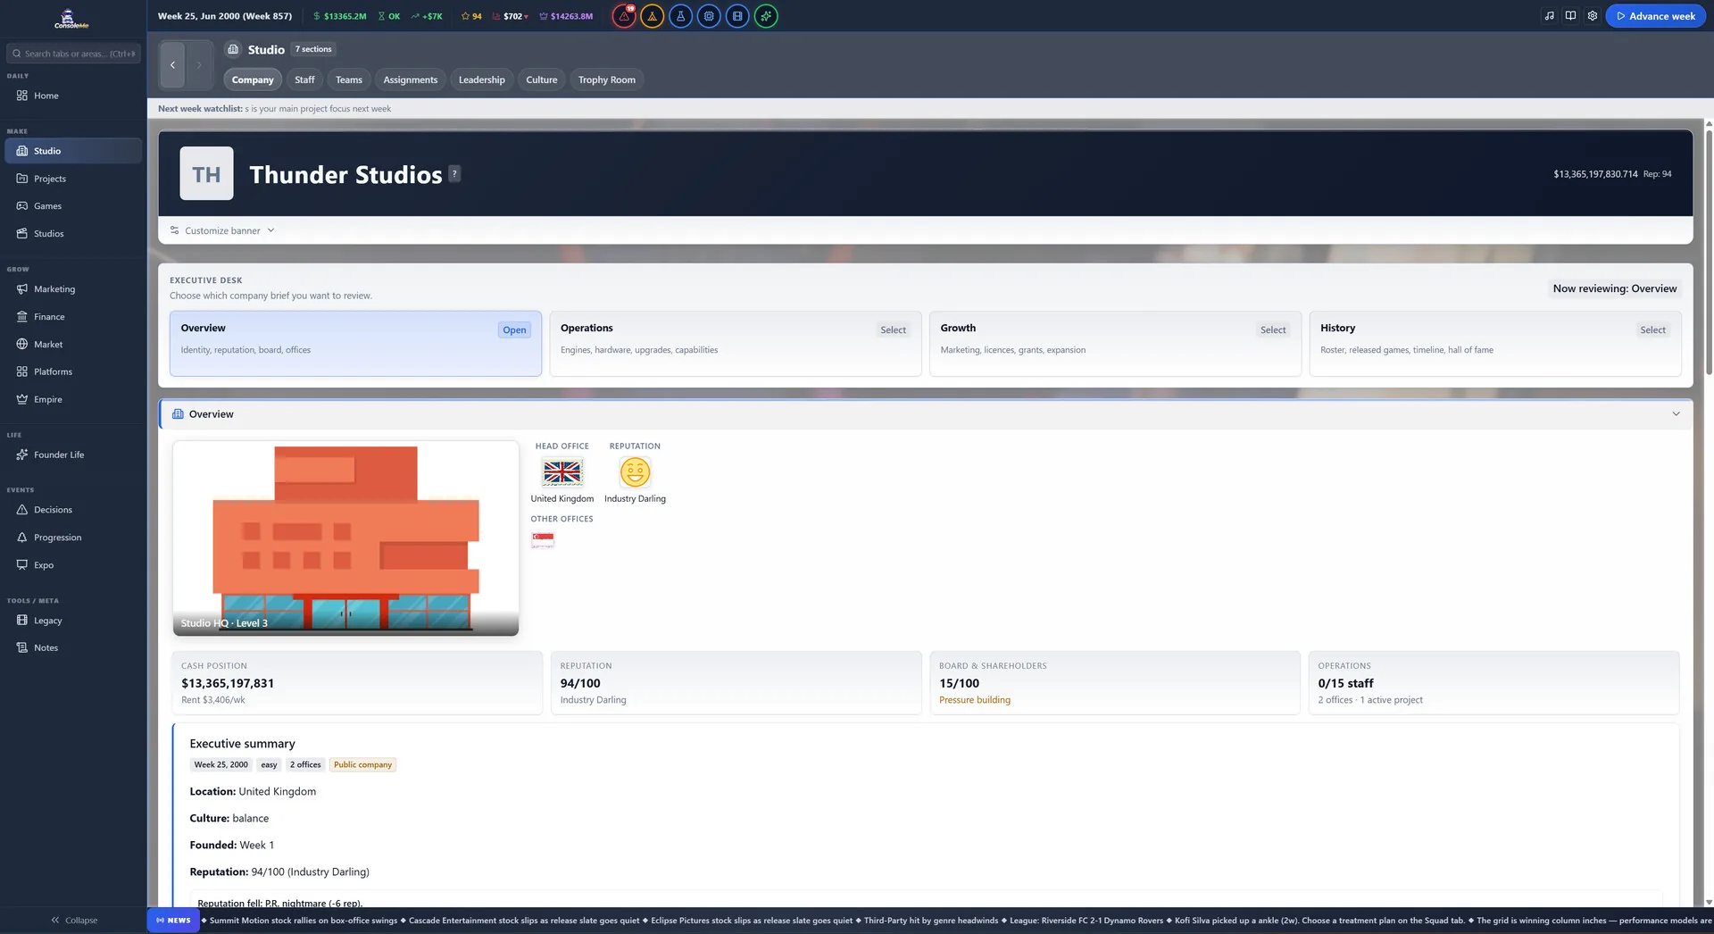The height and width of the screenshot is (934, 1714).
Task: Click the Projects sidebar icon
Action: tap(22, 179)
